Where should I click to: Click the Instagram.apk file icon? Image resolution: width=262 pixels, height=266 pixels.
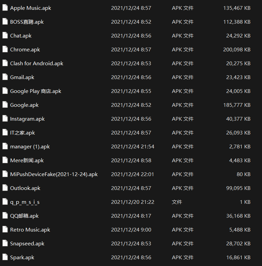coord(5,119)
